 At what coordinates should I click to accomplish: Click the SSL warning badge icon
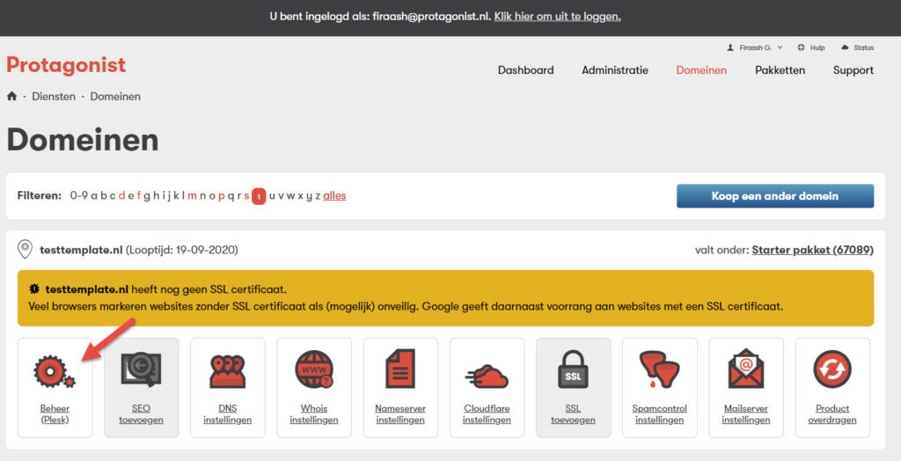coord(34,289)
